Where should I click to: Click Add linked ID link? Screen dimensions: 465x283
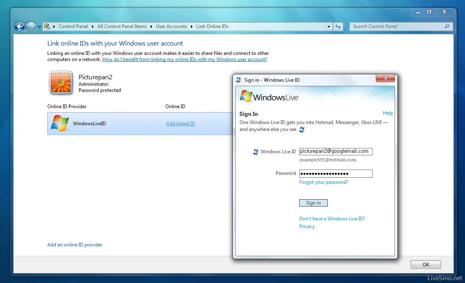180,124
